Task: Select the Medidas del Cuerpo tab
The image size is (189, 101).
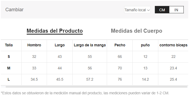Action: (136, 31)
